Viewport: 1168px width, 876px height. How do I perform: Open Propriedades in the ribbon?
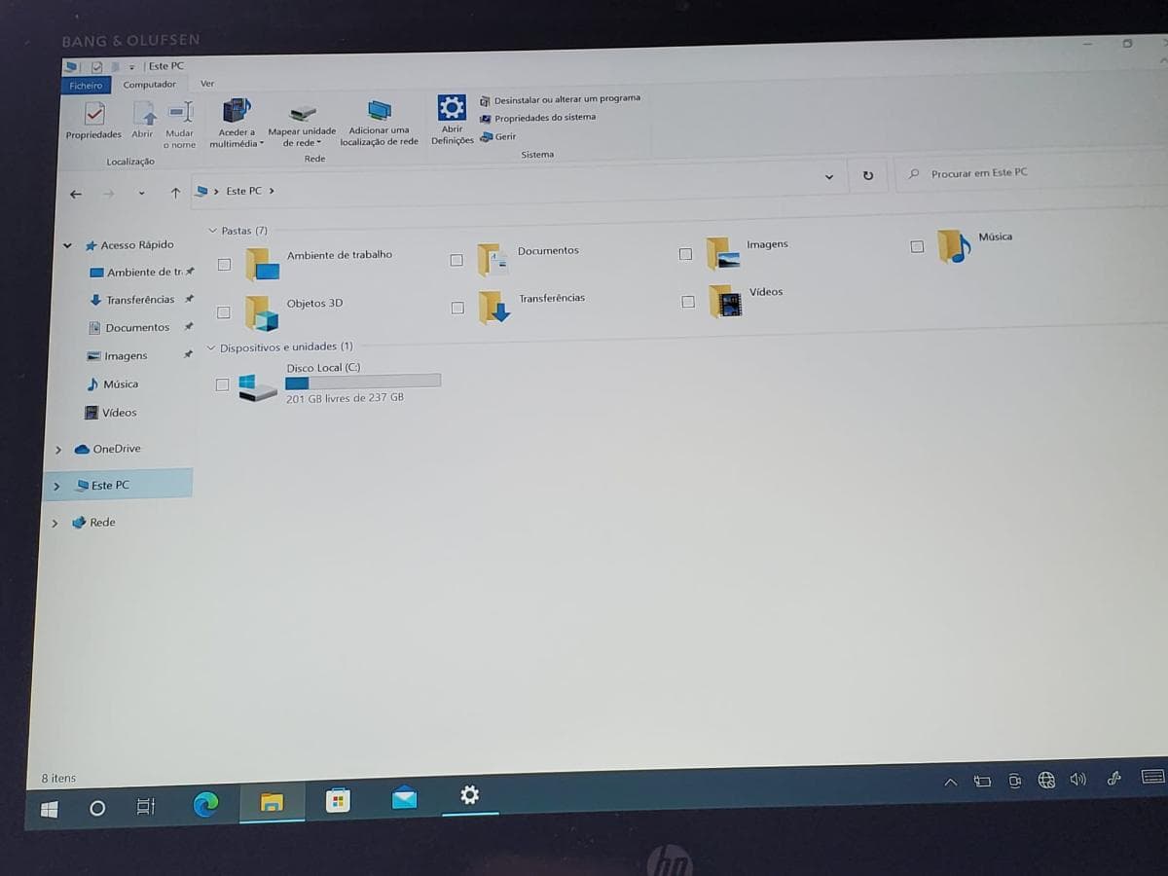coord(93,123)
